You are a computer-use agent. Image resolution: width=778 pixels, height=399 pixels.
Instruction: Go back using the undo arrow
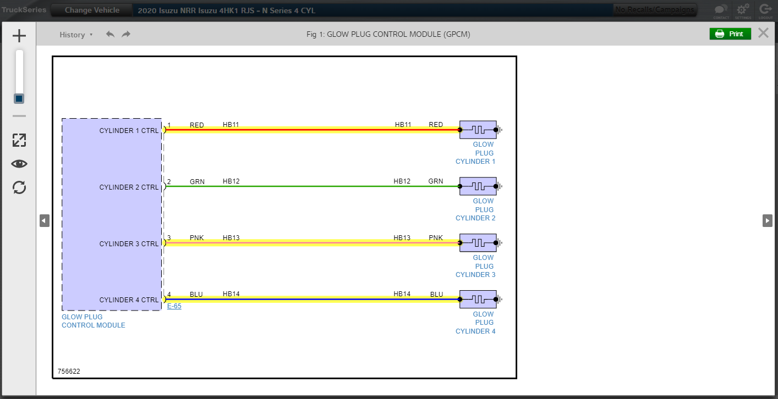(110, 35)
